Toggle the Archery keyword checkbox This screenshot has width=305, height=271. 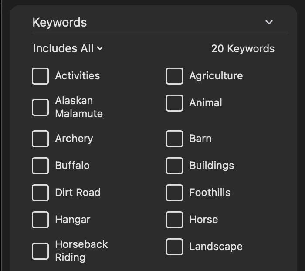tap(40, 139)
